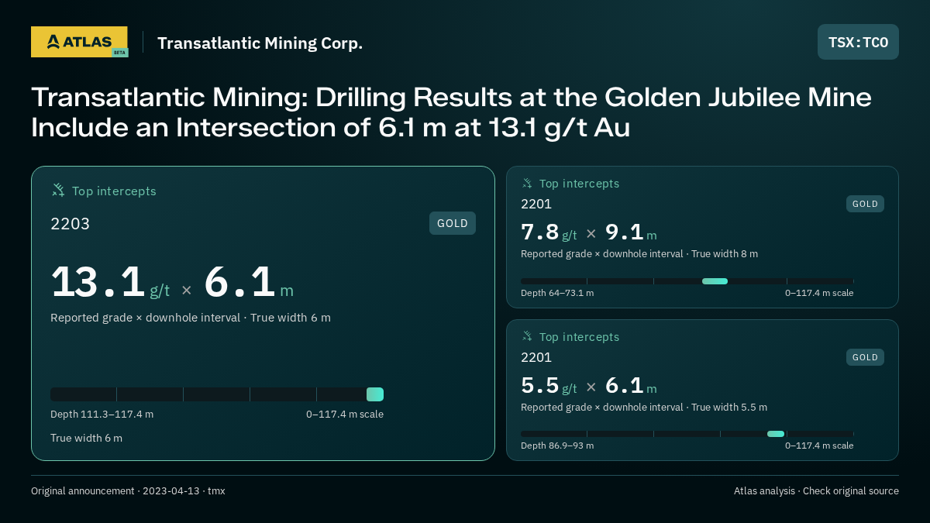
Task: Click the GOLD tag in the 2203 card
Action: tap(453, 223)
